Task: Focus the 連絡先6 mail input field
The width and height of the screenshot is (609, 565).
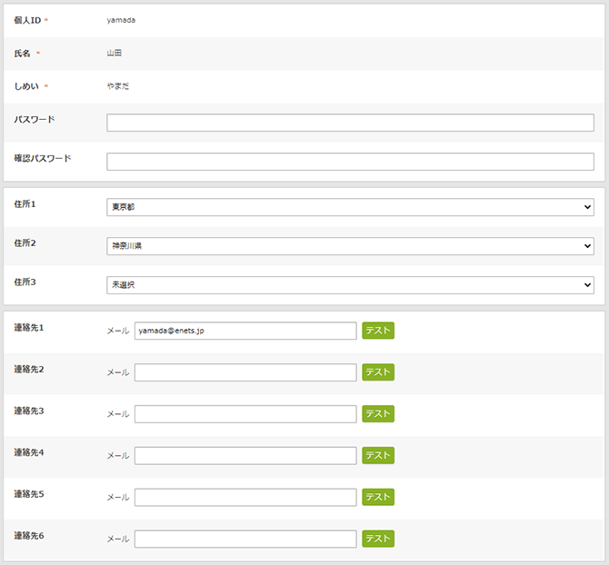Action: [x=245, y=540]
